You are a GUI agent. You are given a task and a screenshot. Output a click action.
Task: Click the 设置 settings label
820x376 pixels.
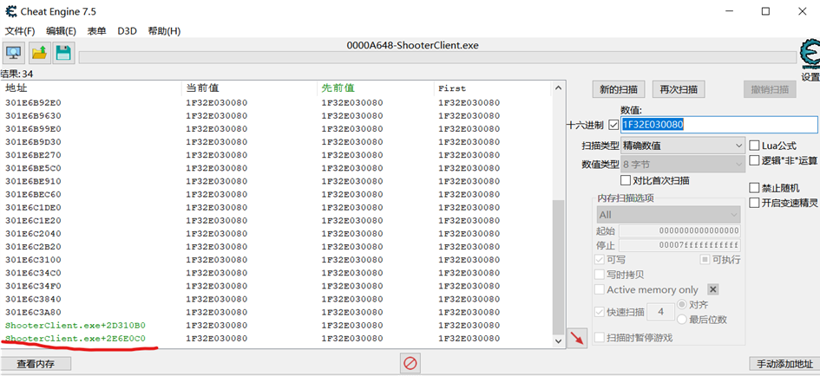810,77
